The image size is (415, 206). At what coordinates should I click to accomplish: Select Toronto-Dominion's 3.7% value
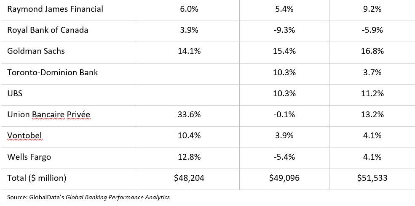pyautogui.click(x=372, y=72)
